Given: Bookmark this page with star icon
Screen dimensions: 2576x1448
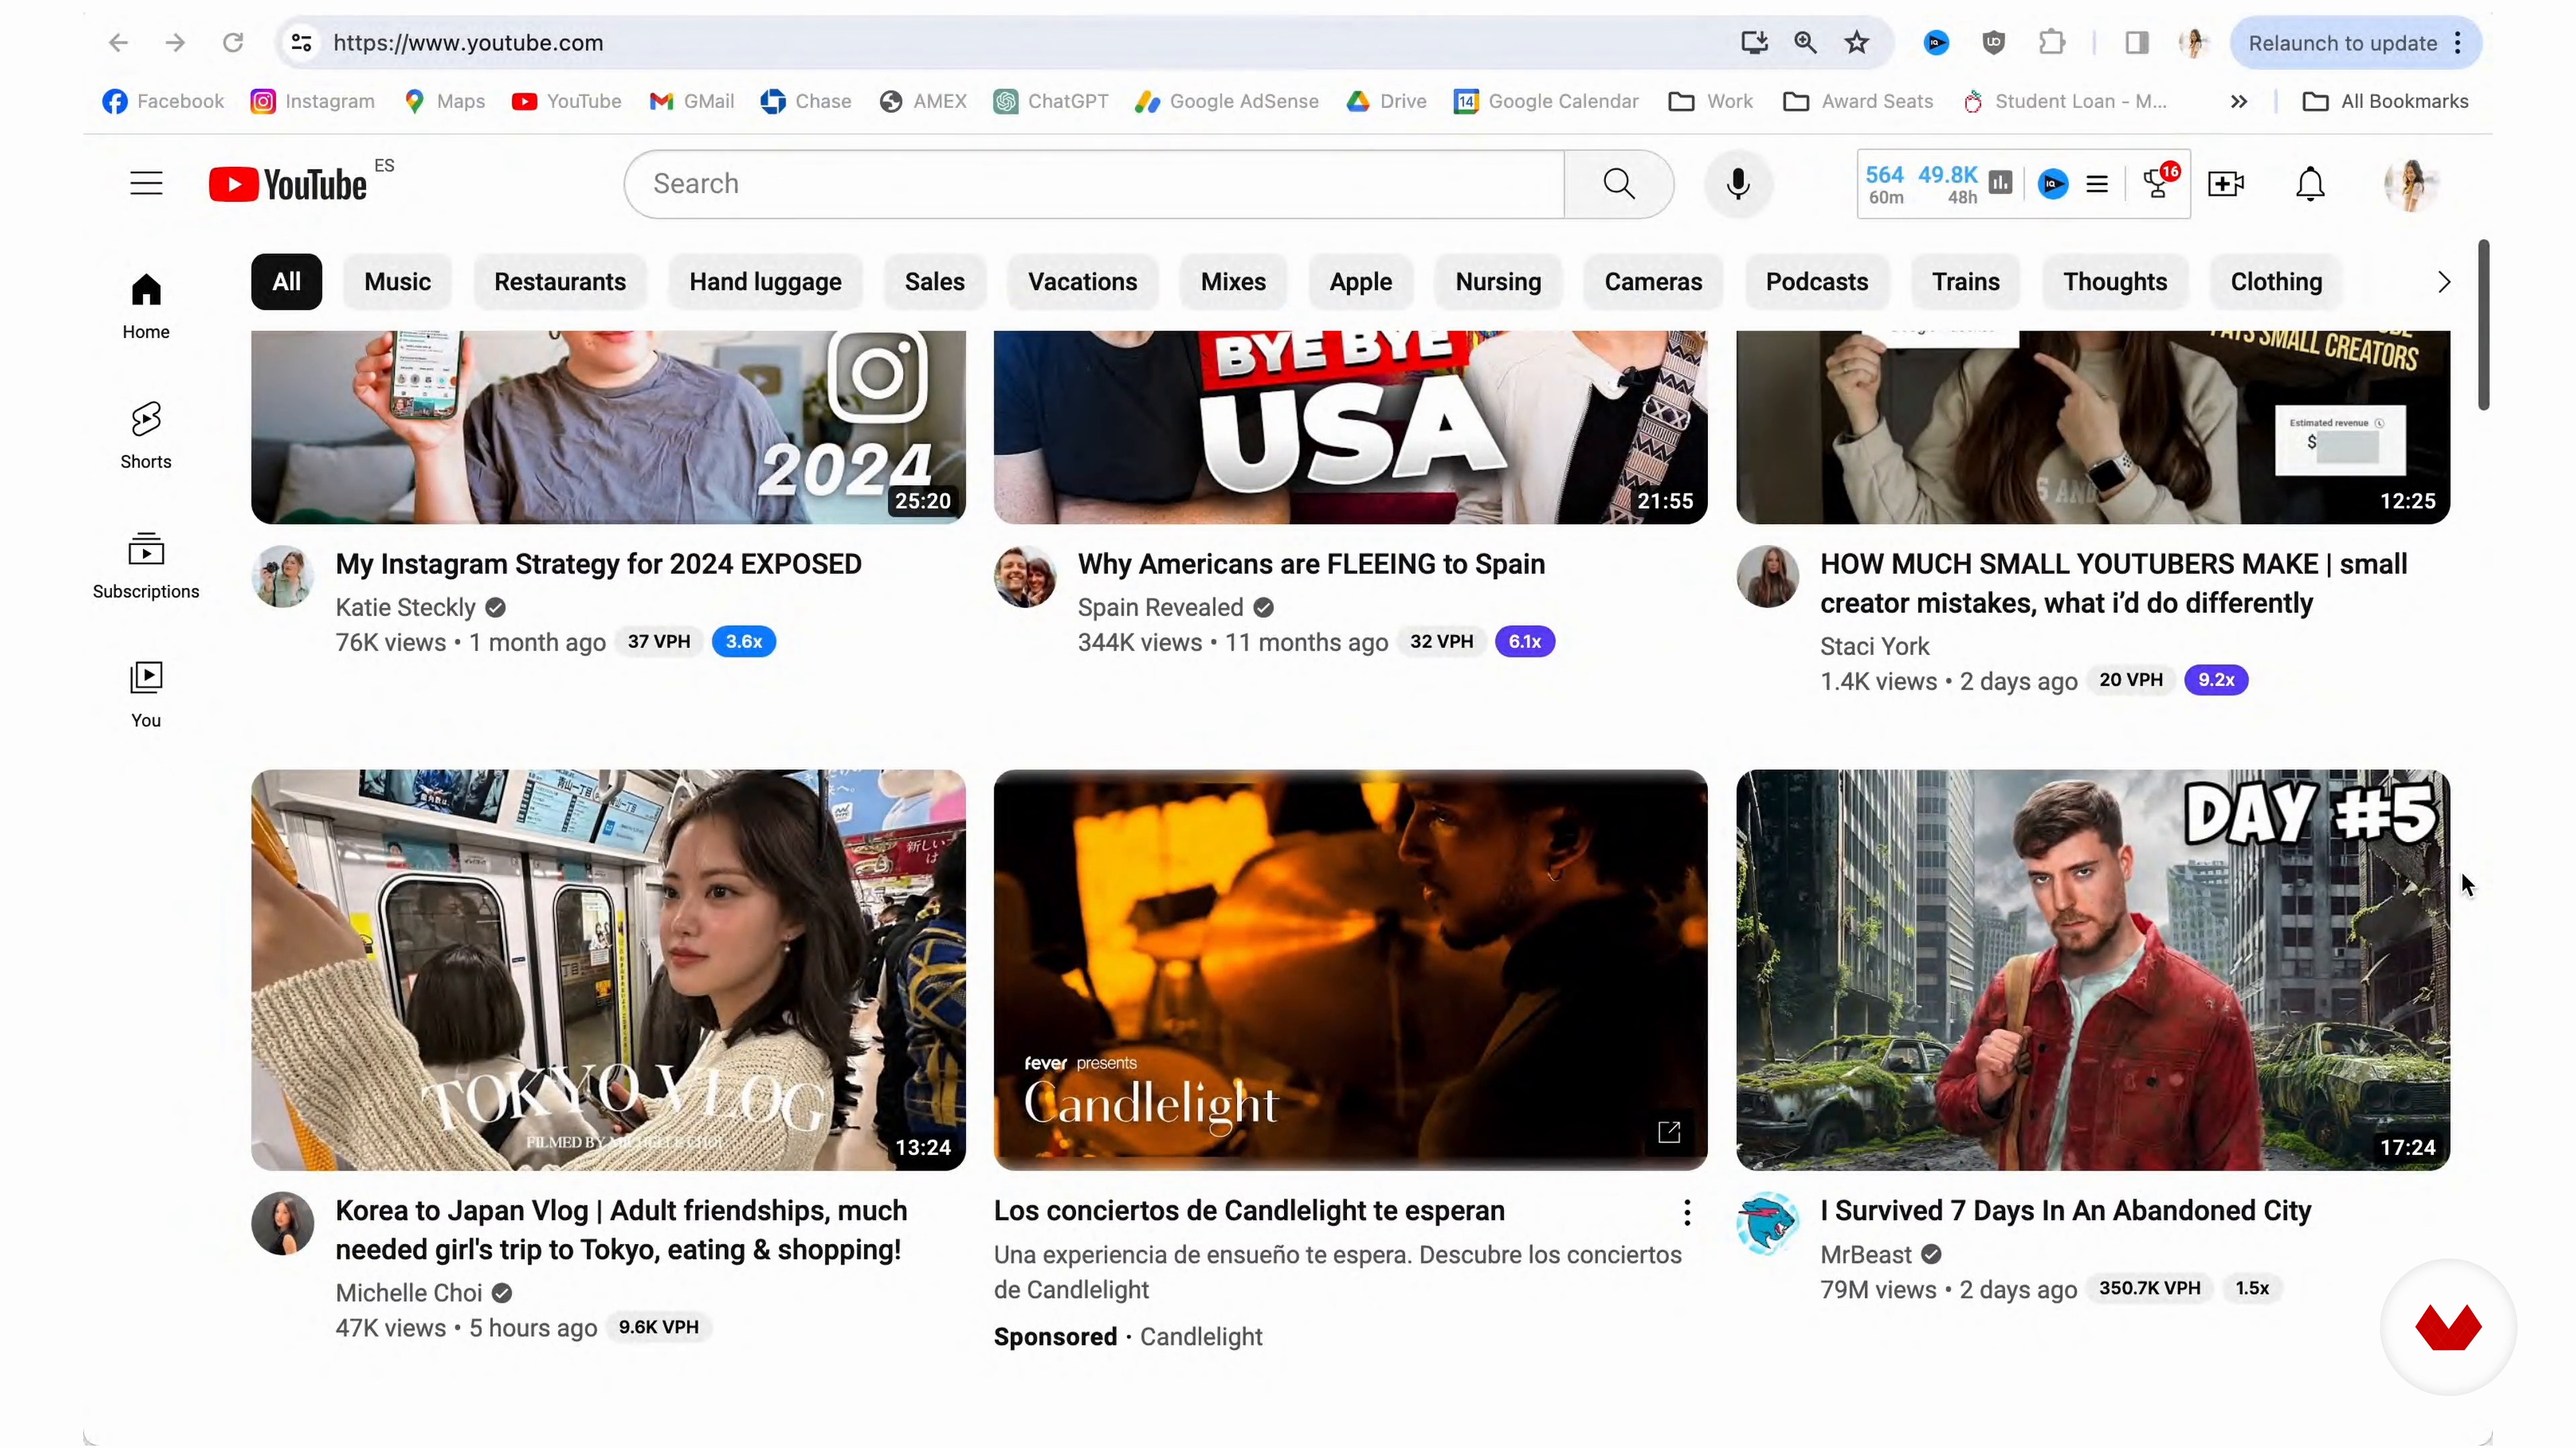Looking at the screenshot, I should (1857, 42).
